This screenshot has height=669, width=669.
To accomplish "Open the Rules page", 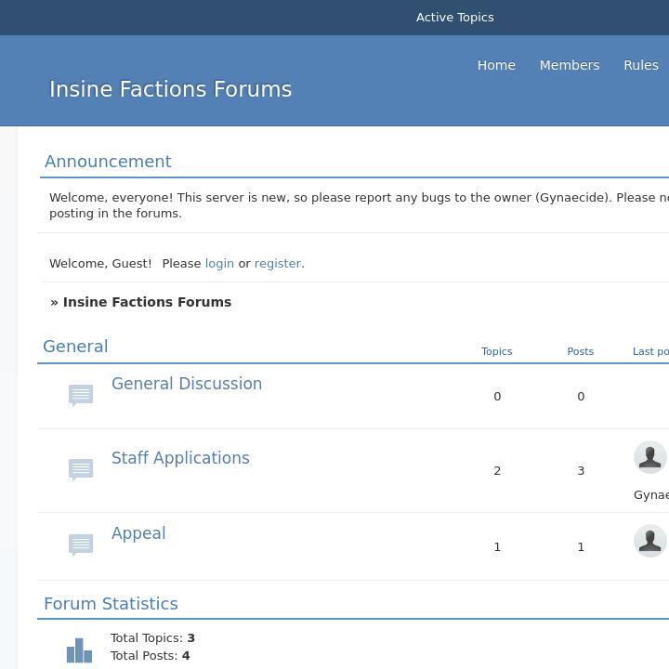I will click(x=640, y=65).
